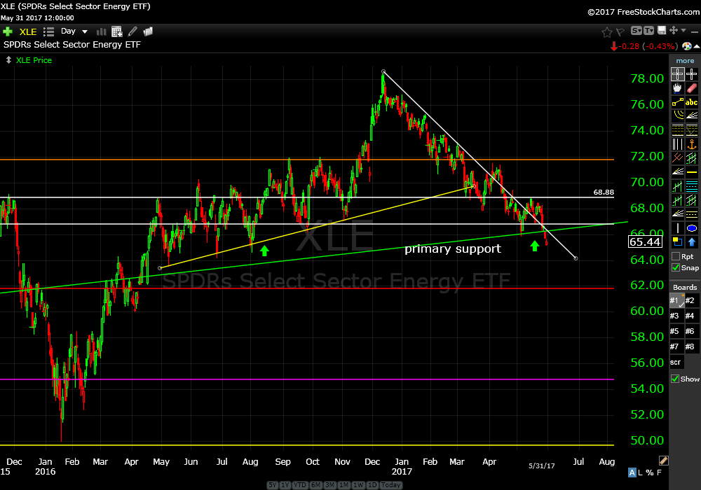Select the hand pan tool

677,88
